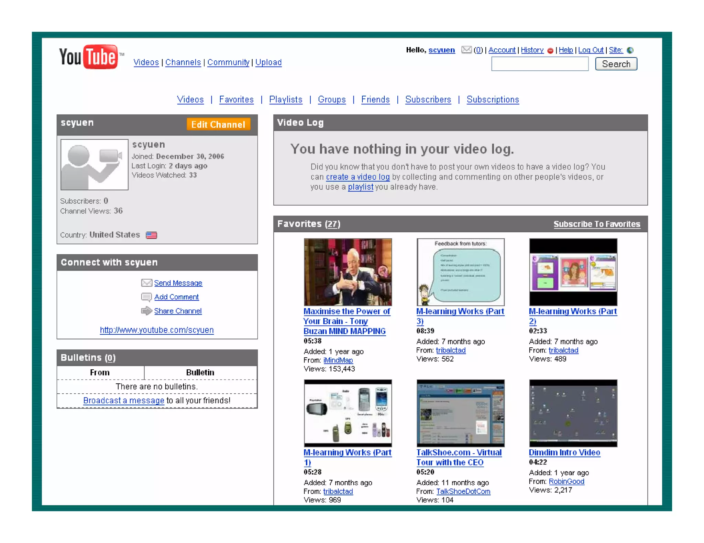Open the RobinGood uploader link
704x543 pixels.
click(x=566, y=482)
